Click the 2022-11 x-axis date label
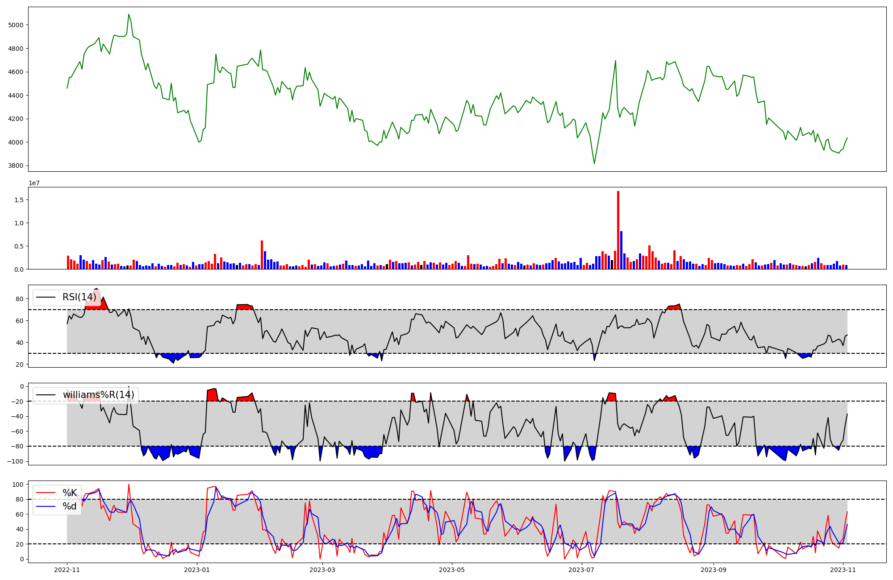This screenshot has height=580, width=893. point(67,570)
